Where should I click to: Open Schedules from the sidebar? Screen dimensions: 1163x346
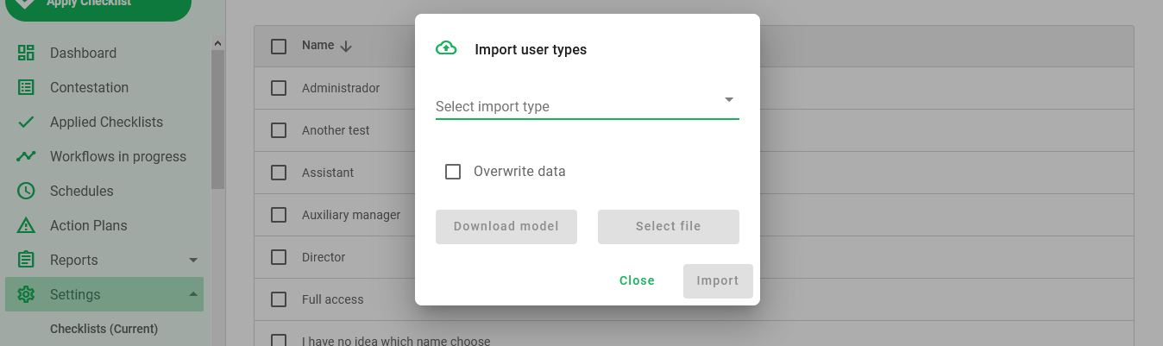81,191
